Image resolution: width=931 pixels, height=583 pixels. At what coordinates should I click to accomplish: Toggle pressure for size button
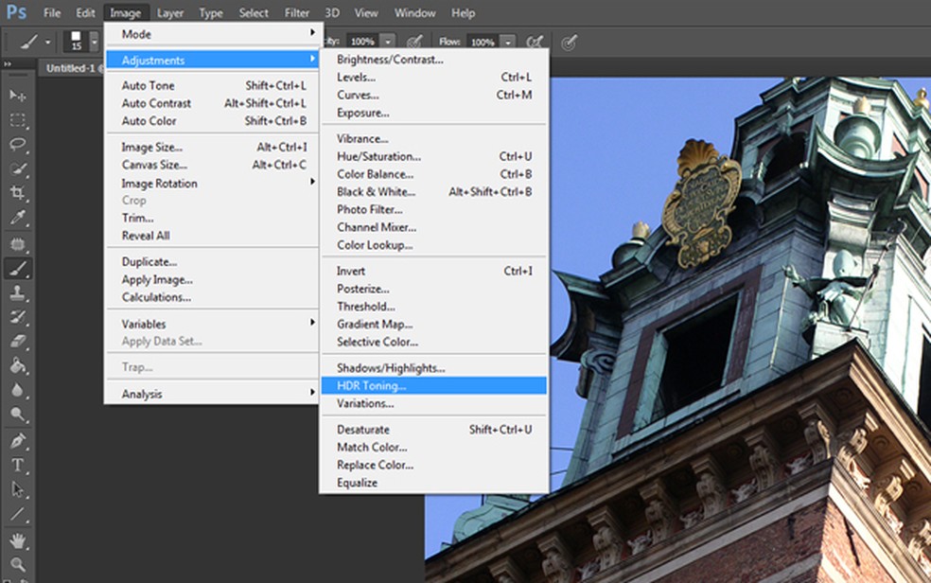coord(568,43)
